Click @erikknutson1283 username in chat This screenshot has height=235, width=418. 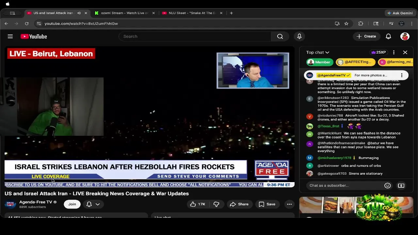pyautogui.click(x=333, y=98)
